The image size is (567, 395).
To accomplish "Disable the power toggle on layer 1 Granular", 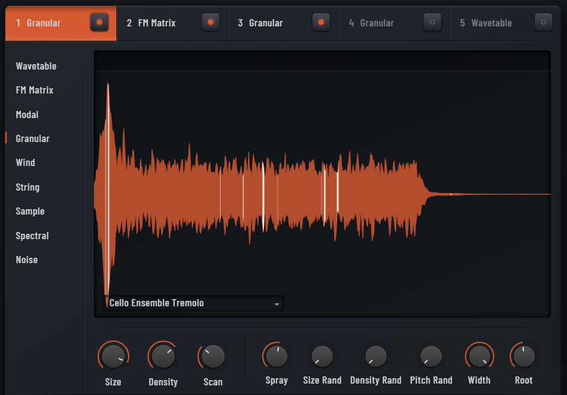I will point(99,22).
